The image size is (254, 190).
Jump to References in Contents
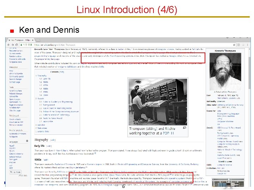click(x=41, y=128)
